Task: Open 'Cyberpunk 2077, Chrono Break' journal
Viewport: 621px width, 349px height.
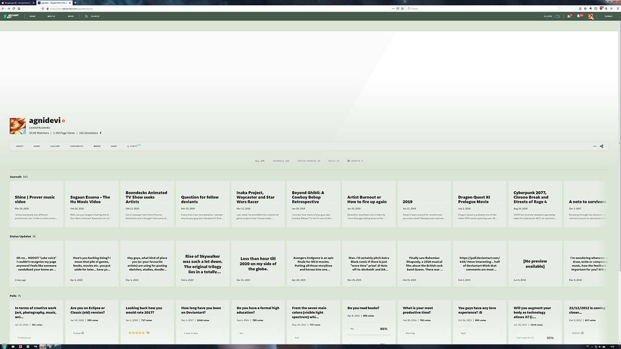Action: coord(535,204)
